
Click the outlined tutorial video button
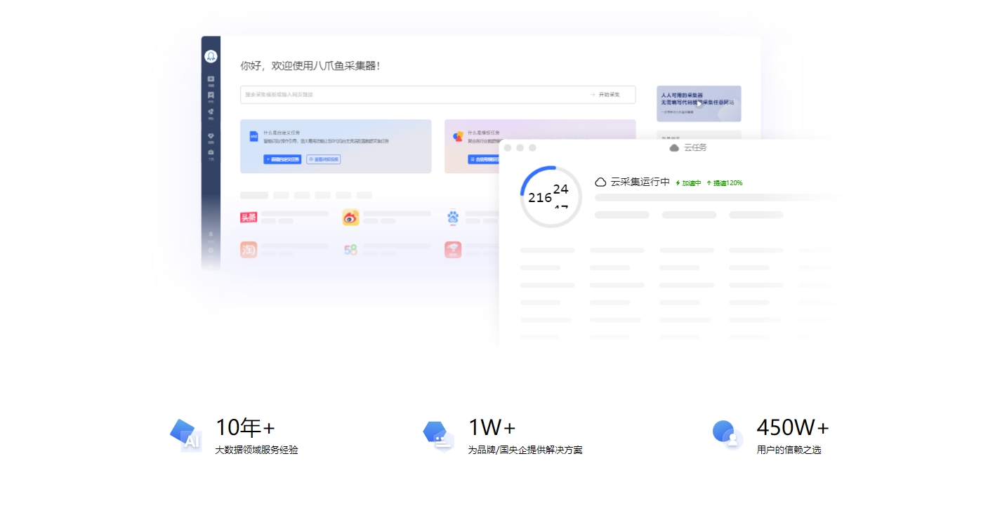(323, 159)
